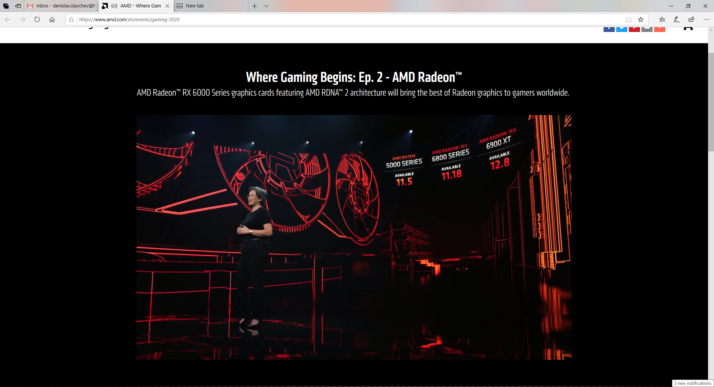The image size is (714, 387).
Task: Open the Favorites hub
Action: click(x=662, y=19)
